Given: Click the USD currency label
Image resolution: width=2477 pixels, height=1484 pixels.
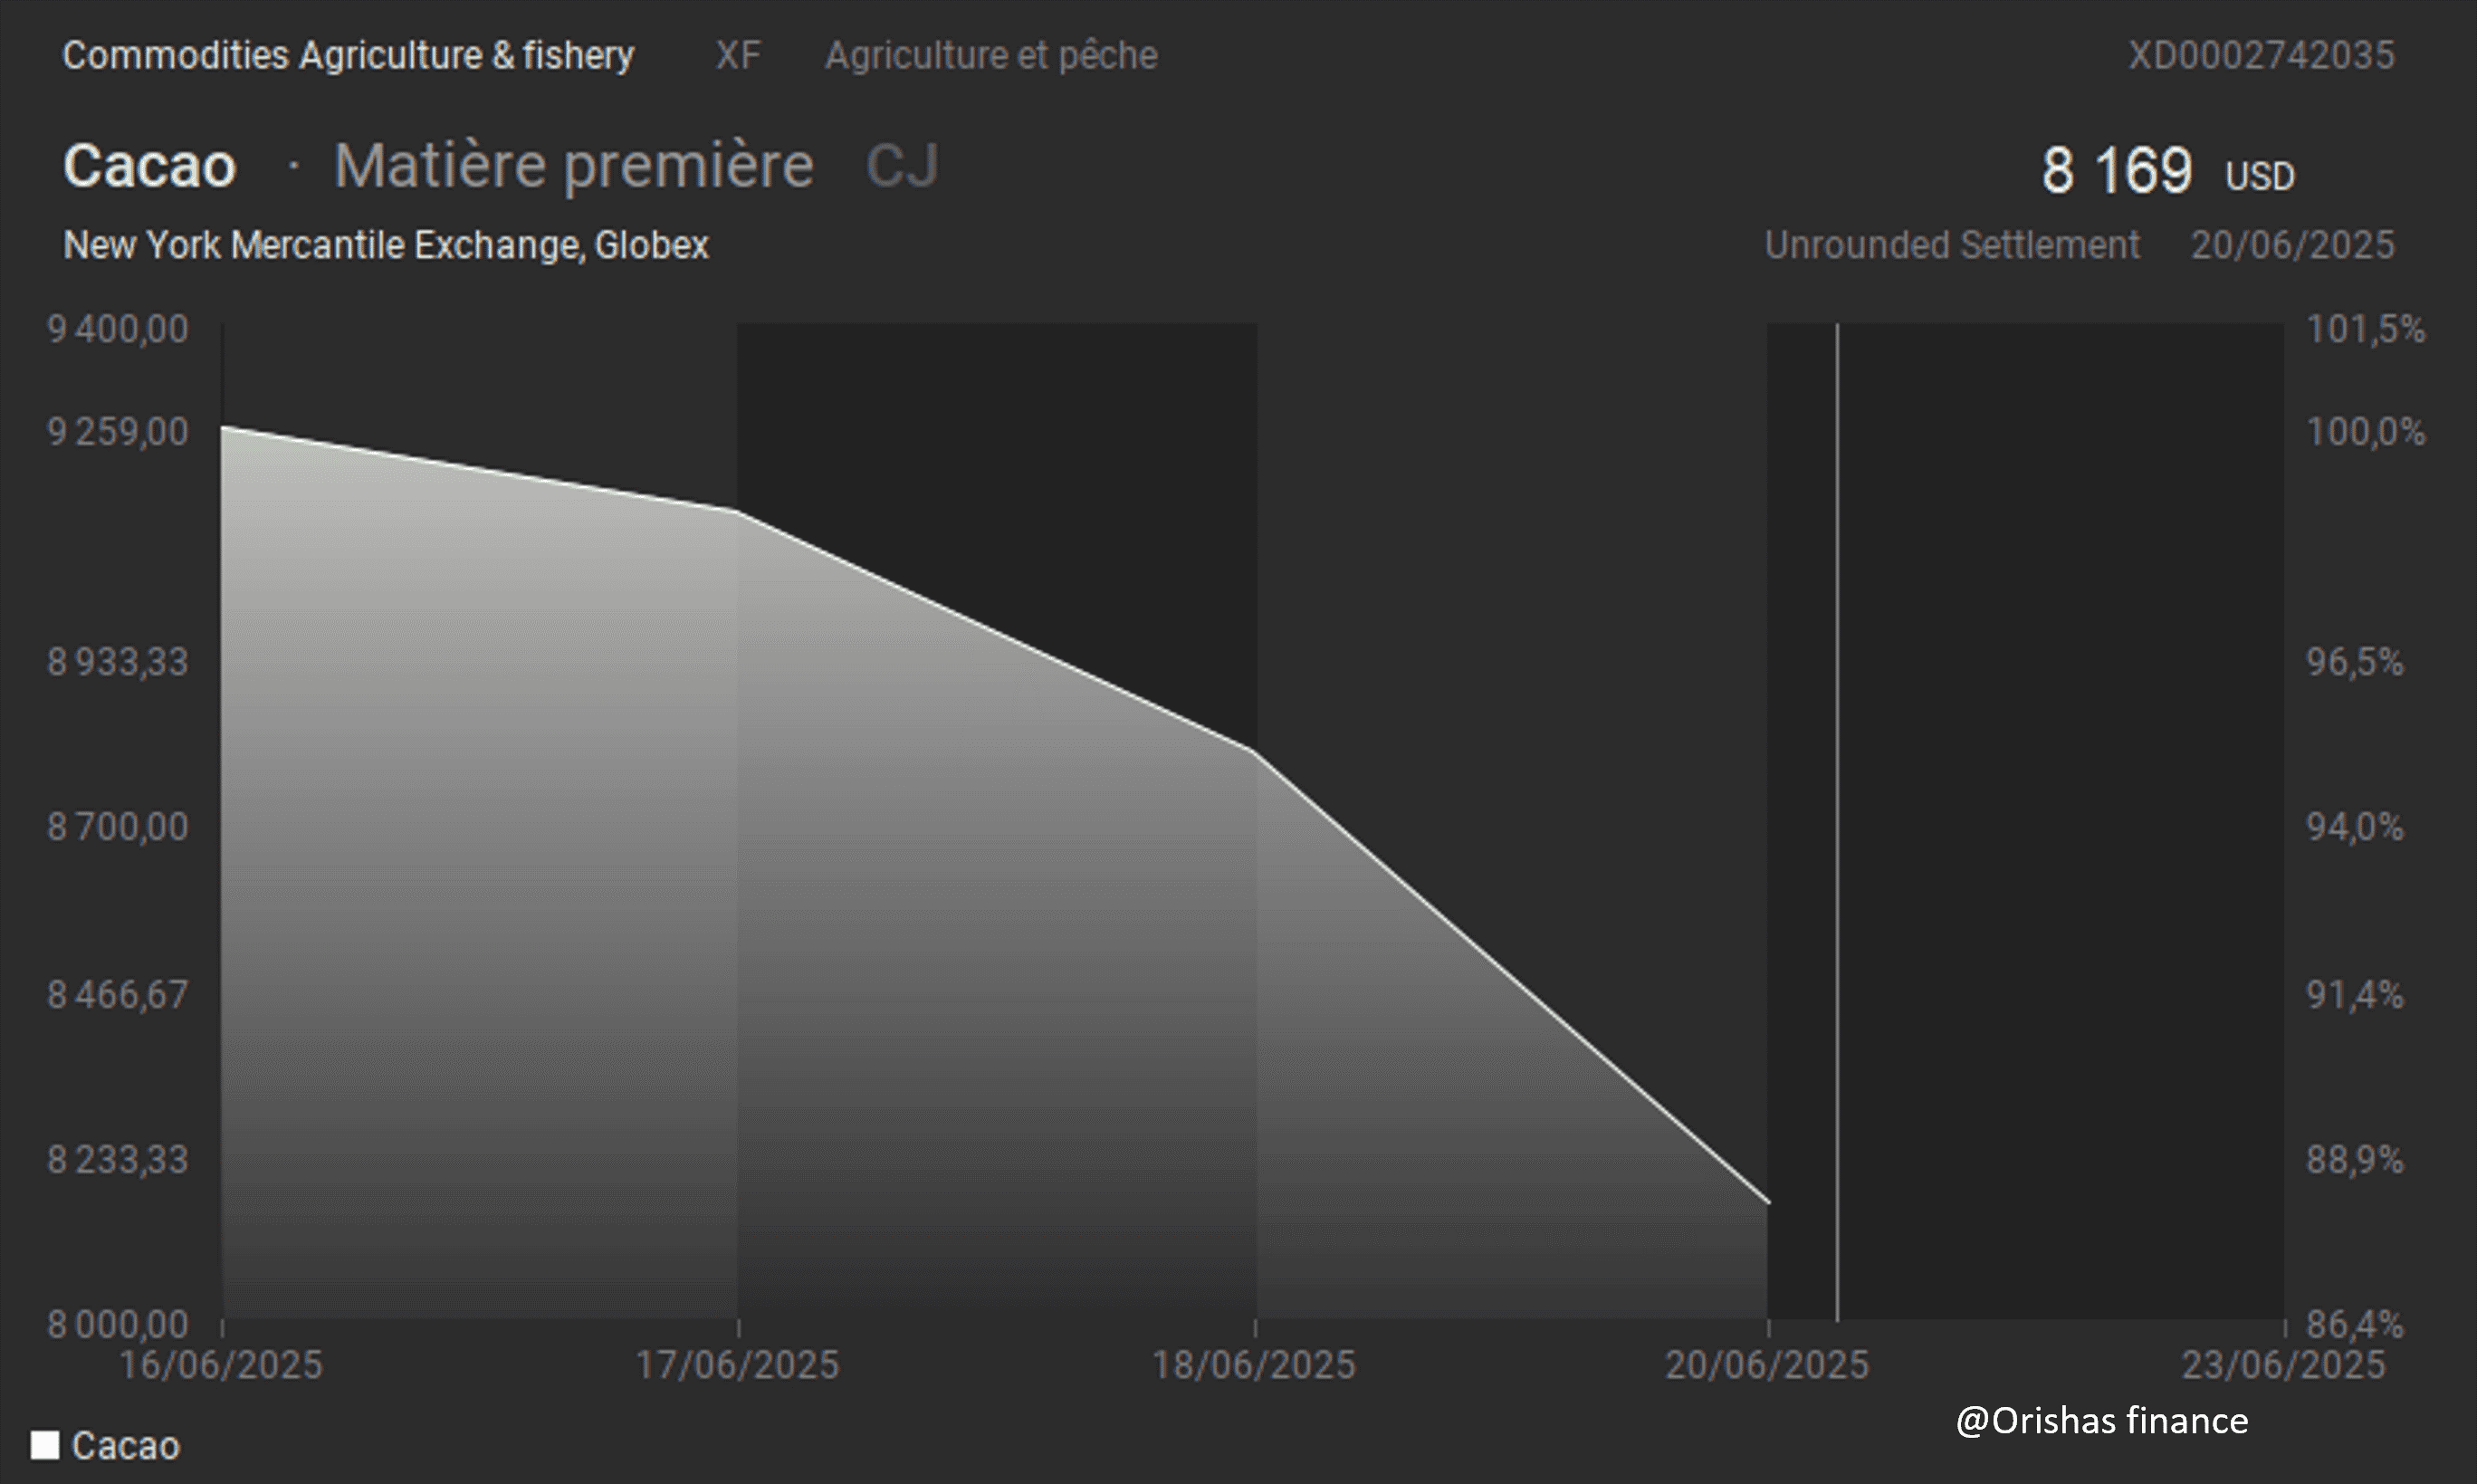Looking at the screenshot, I should click(x=2259, y=177).
